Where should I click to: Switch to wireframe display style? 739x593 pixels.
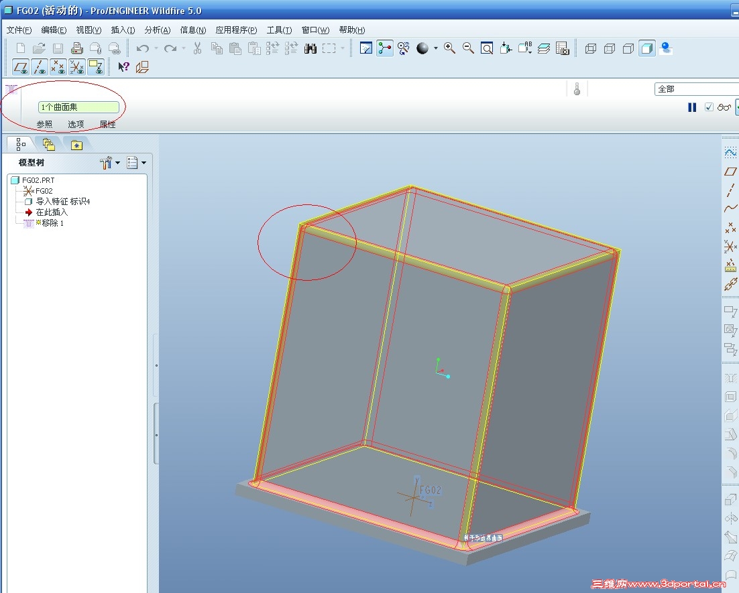click(591, 48)
